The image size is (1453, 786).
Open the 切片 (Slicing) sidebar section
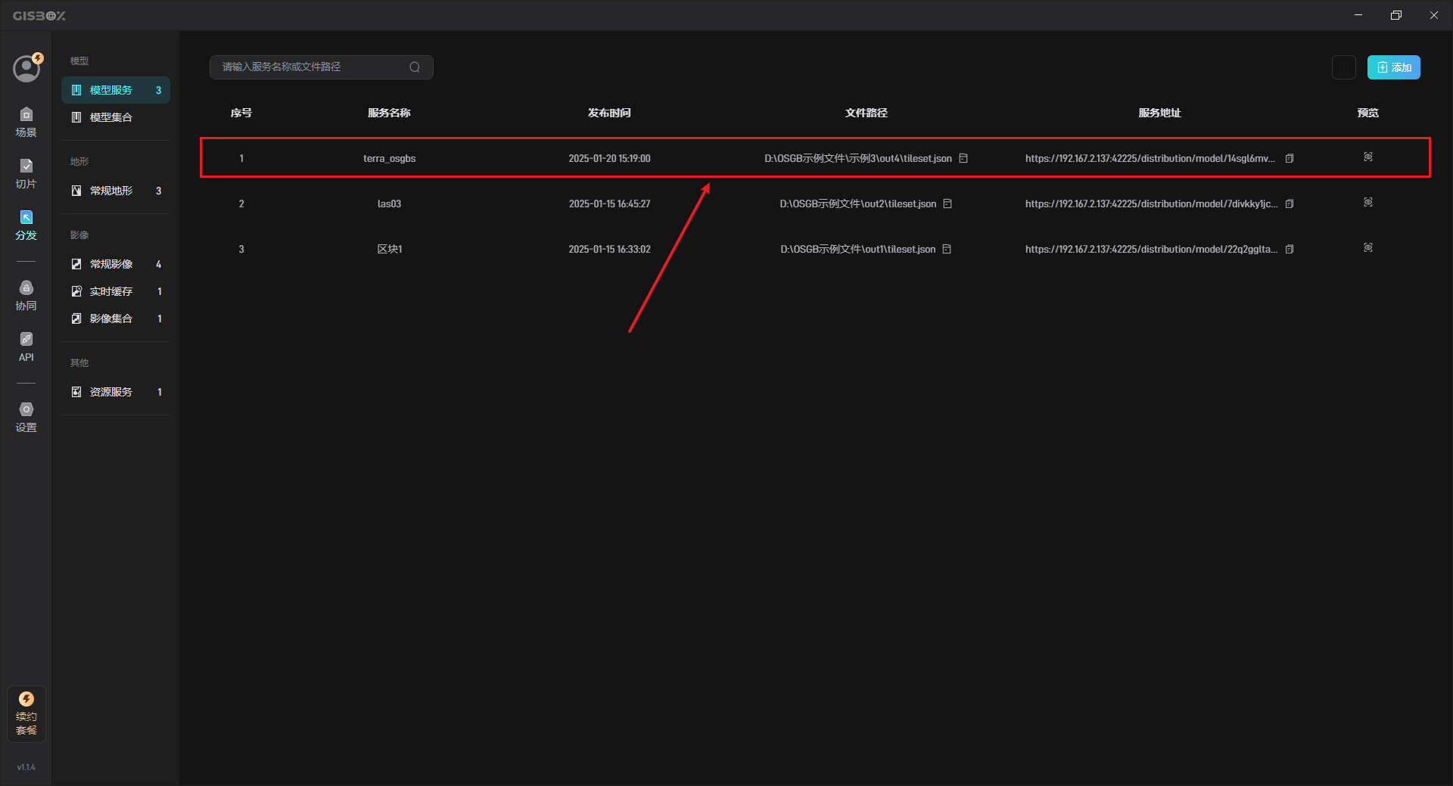click(26, 173)
